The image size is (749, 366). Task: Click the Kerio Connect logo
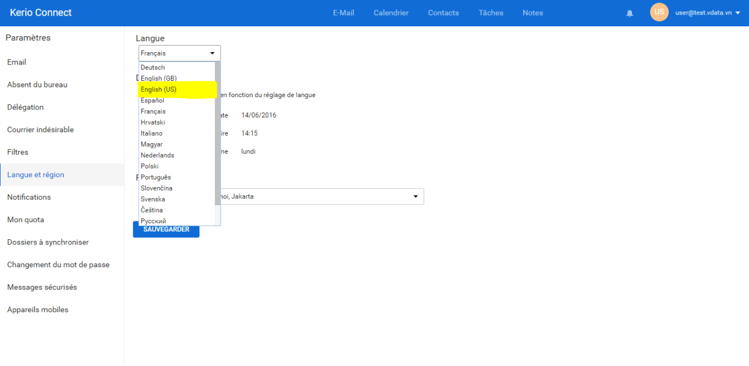coord(41,13)
